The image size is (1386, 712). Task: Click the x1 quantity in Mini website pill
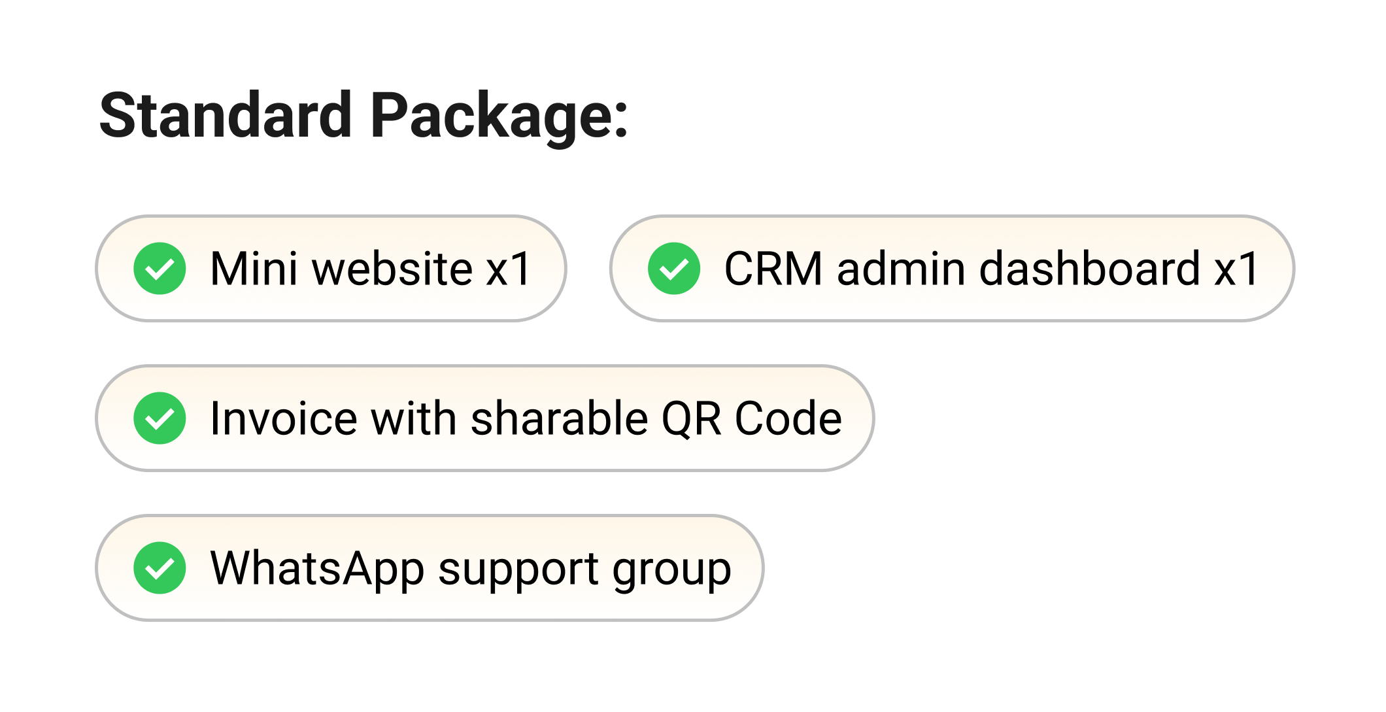click(x=508, y=269)
